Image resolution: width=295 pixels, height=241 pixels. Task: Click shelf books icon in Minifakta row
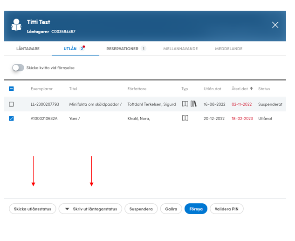tap(193, 104)
